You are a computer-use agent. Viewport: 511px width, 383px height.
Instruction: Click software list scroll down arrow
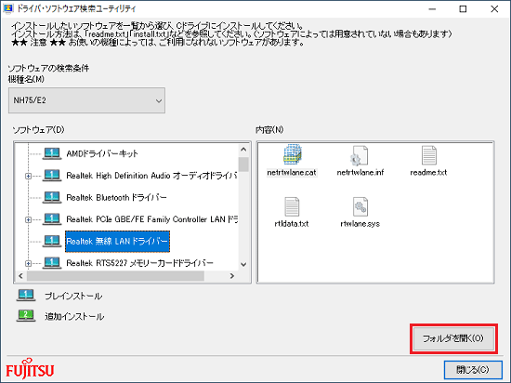pyautogui.click(x=243, y=264)
